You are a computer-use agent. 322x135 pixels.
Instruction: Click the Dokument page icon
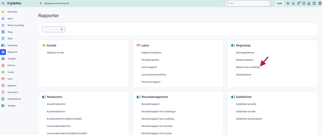pyautogui.click(x=3, y=92)
